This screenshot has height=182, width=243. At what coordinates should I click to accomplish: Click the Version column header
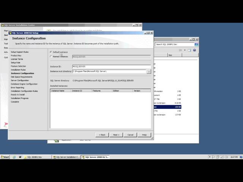coord(142,91)
